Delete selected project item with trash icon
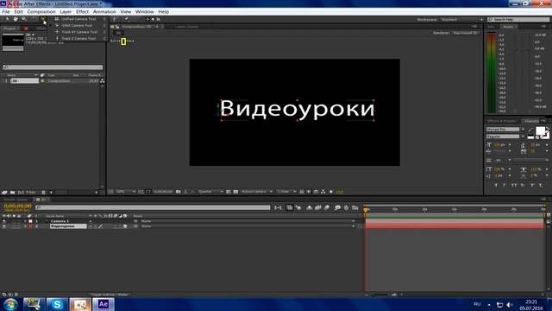This screenshot has width=552, height=311. coord(43,192)
